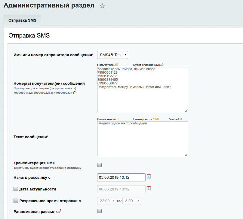Click the Отправка SMS section heading
The height and width of the screenshot is (219, 243).
29,35
